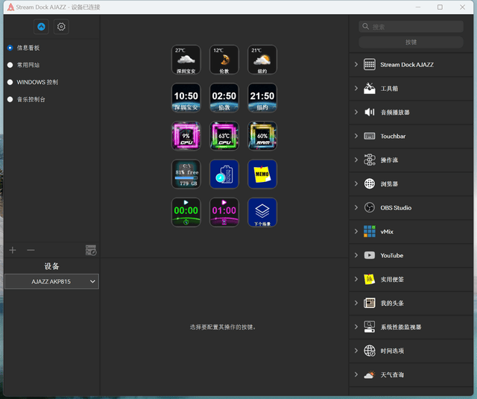
Task: Select the WINDOWS 控制 profile radio button
Action: (10, 82)
